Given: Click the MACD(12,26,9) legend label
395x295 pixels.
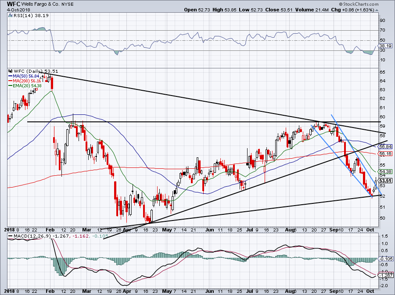Looking at the screenshot, I should (32, 236).
